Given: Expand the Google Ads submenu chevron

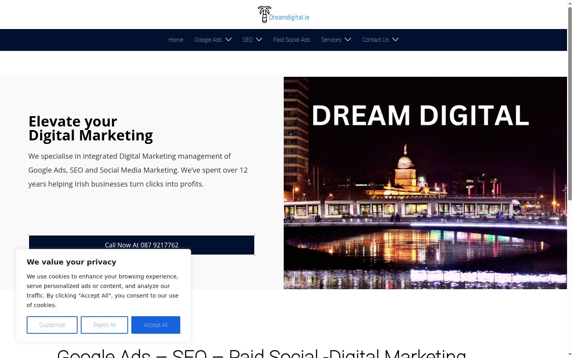Looking at the screenshot, I should pos(228,39).
